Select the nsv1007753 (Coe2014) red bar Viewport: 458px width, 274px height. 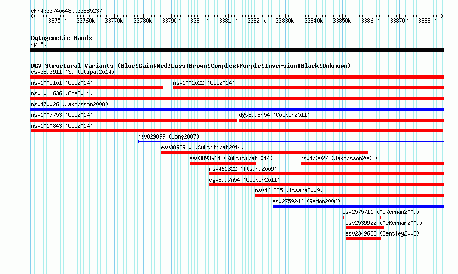pos(134,120)
